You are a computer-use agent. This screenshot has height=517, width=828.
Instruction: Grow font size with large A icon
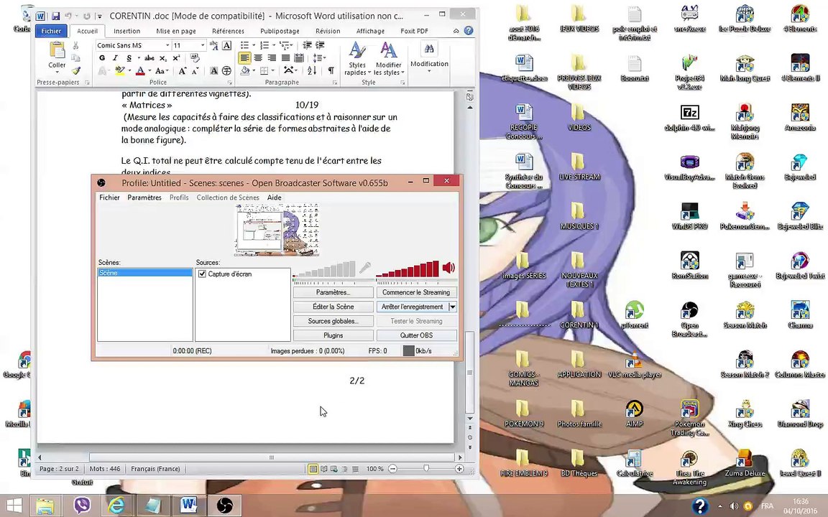pyautogui.click(x=182, y=70)
